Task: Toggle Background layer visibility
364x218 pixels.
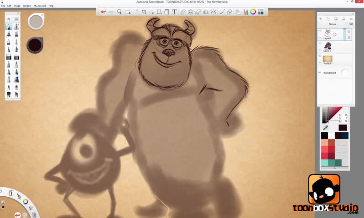Action: 320,72
